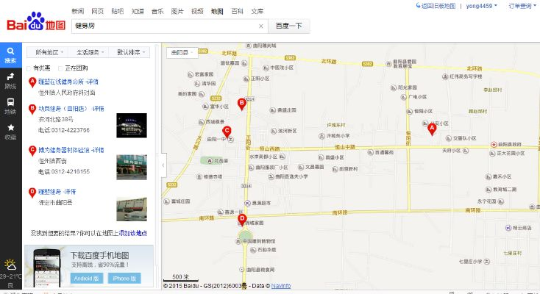Click the Android版 download button
This screenshot has height=294, width=540.
click(86, 279)
